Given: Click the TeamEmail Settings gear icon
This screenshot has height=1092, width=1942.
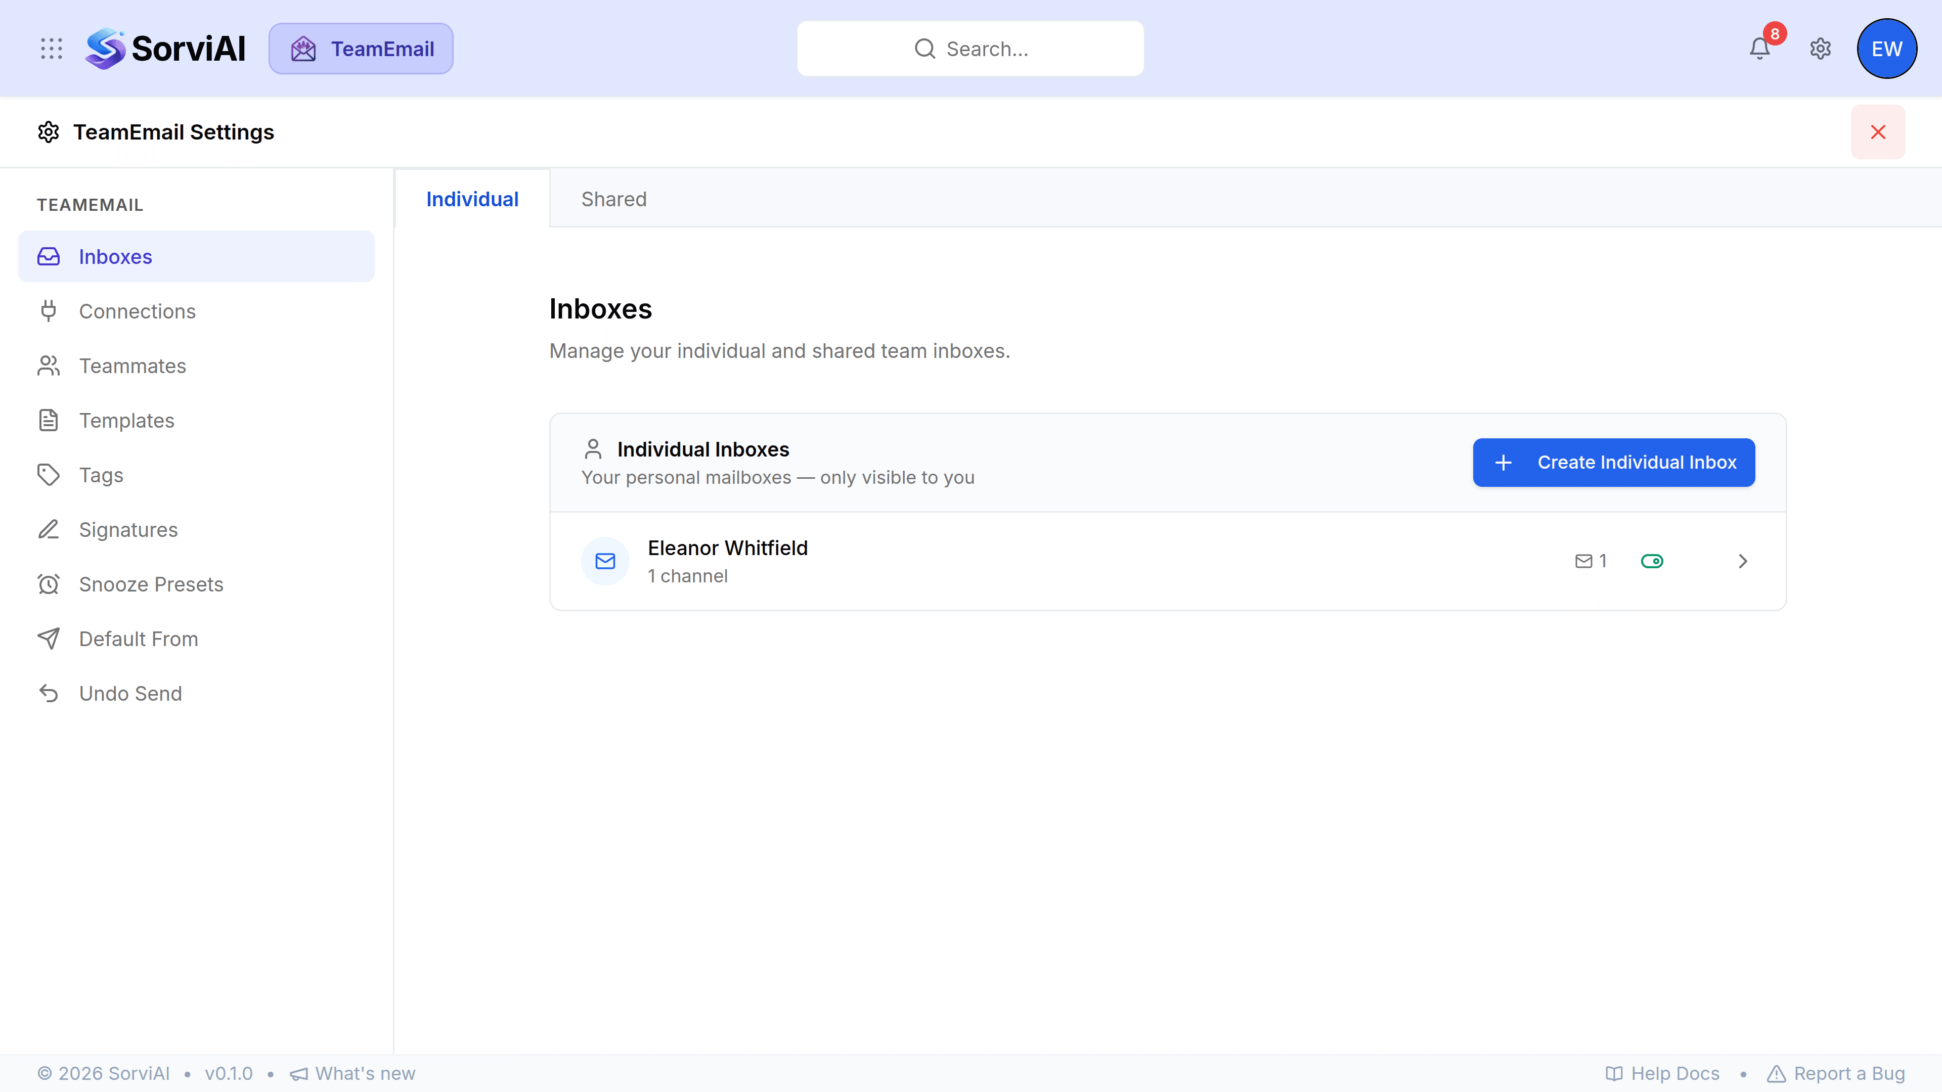Looking at the screenshot, I should click(48, 132).
